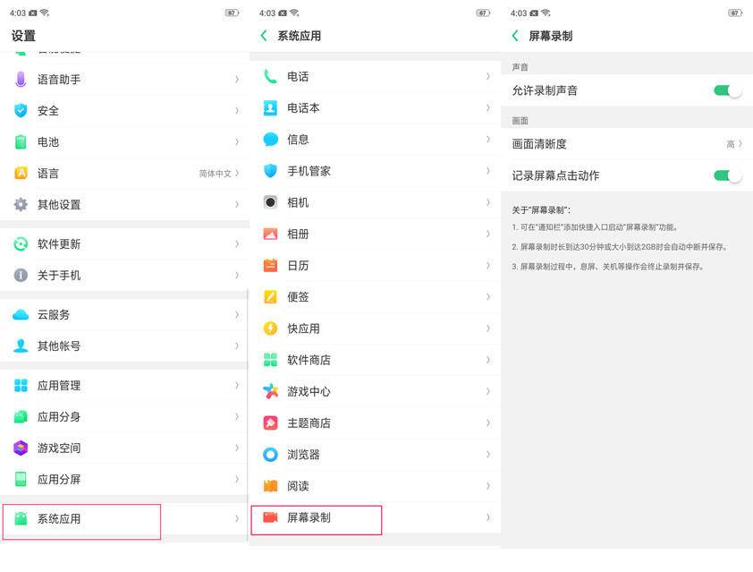
Task: Go back from the 屏幕录制 screen
Action: [515, 36]
